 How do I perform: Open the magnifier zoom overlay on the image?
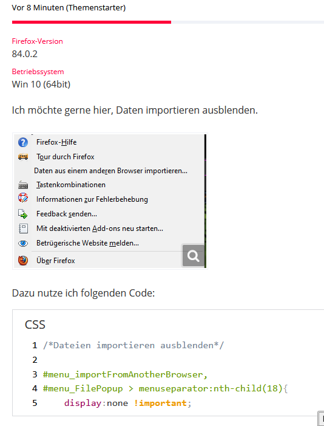click(193, 256)
